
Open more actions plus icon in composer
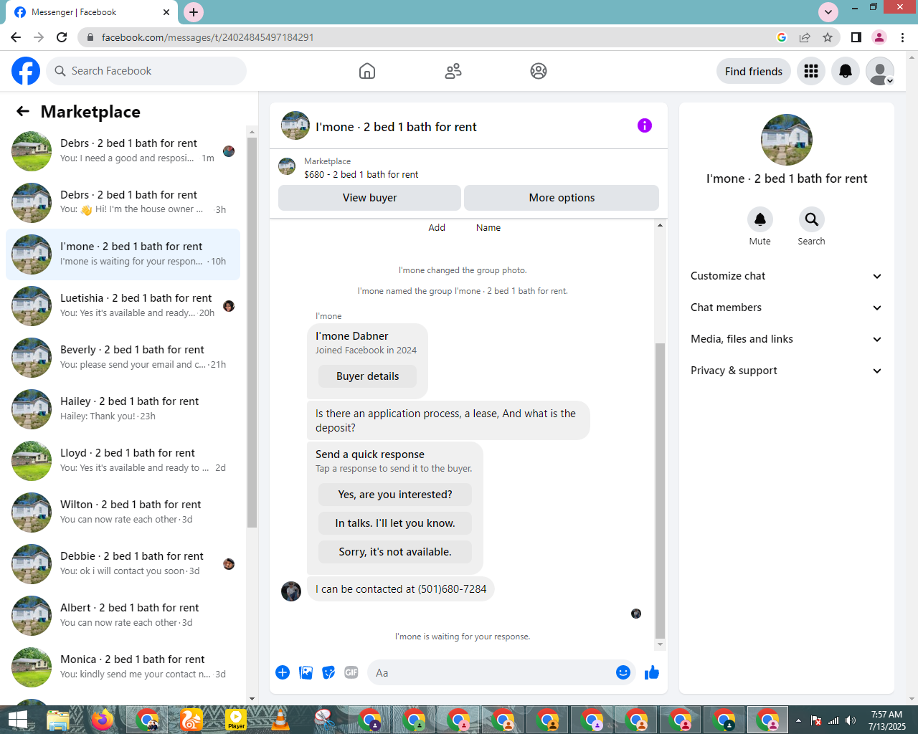[x=283, y=672]
